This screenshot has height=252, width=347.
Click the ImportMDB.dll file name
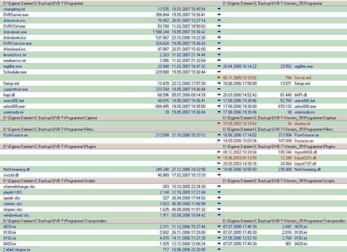(x=305, y=152)
